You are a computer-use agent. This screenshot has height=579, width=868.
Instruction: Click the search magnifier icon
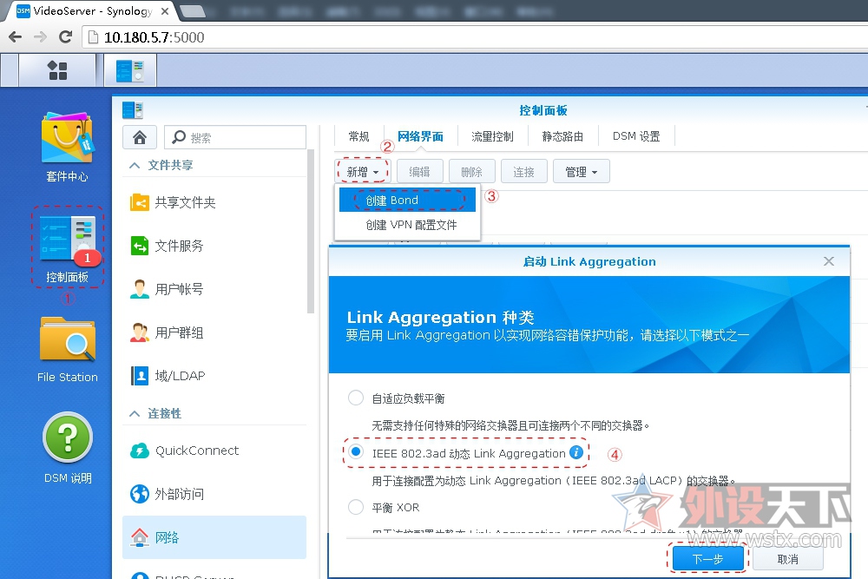(x=179, y=137)
